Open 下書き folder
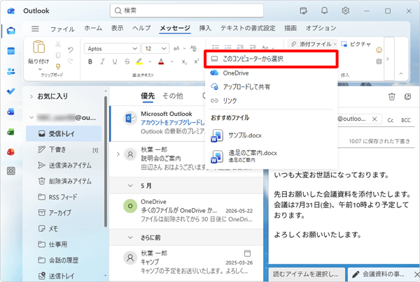Screen dimensions: 420x282 (64, 149)
